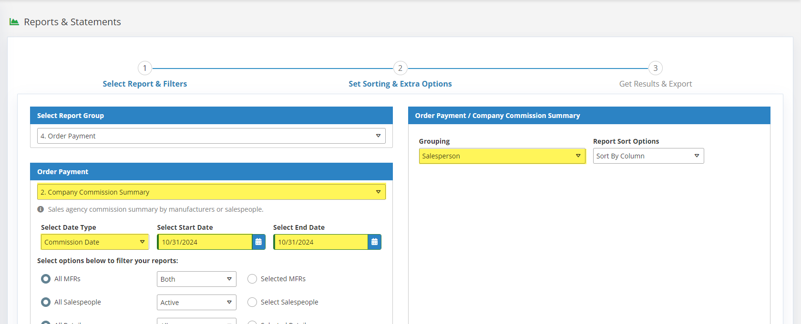Viewport: 801px width, 324px height.
Task: Click the Grouping label
Action: pyautogui.click(x=434, y=141)
